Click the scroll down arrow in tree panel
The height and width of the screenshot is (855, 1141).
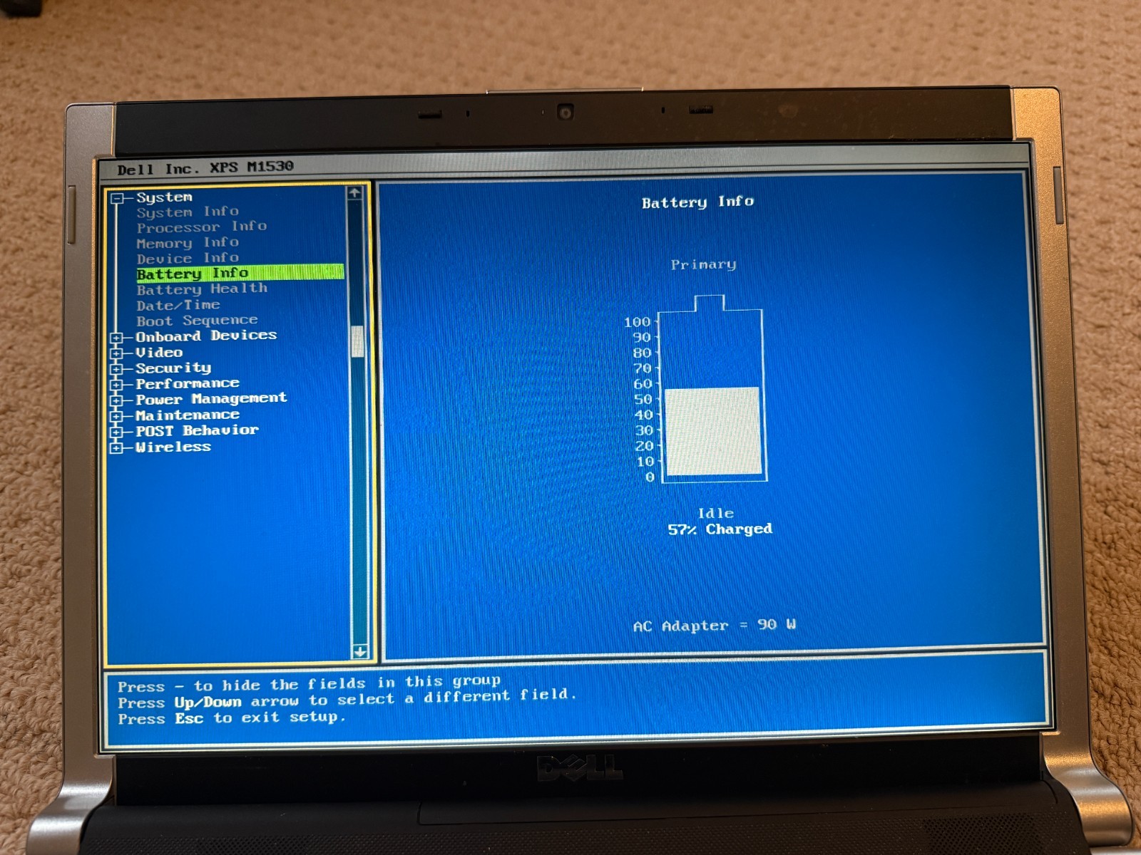click(360, 651)
